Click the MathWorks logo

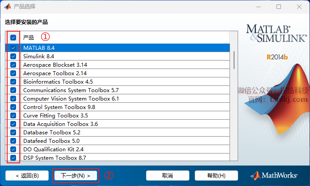(x=274, y=175)
